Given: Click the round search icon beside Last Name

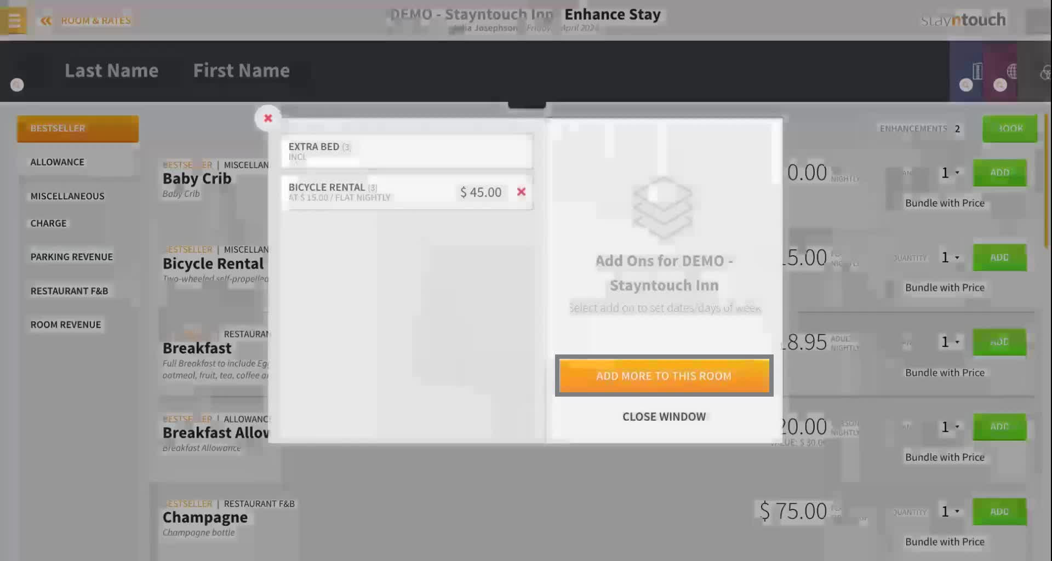Looking at the screenshot, I should coord(17,85).
